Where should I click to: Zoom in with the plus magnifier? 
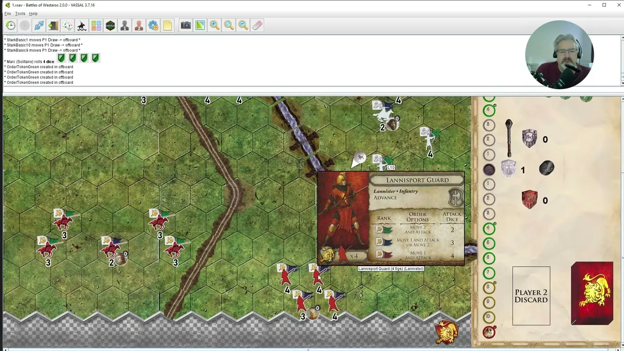click(x=214, y=25)
